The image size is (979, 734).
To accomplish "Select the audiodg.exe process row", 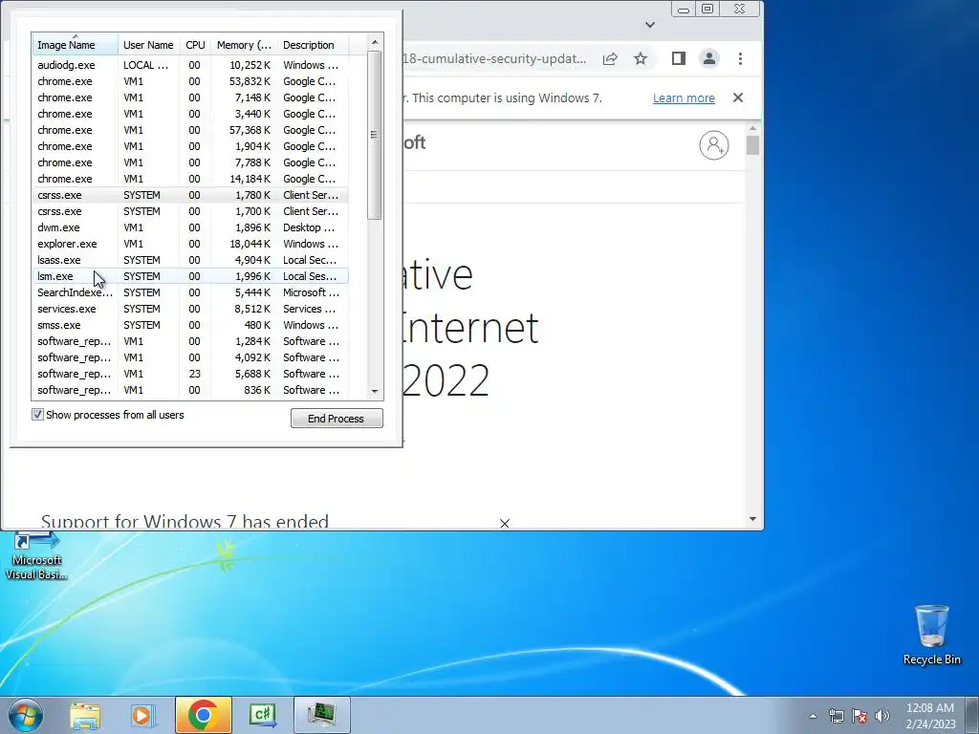I will 190,65.
